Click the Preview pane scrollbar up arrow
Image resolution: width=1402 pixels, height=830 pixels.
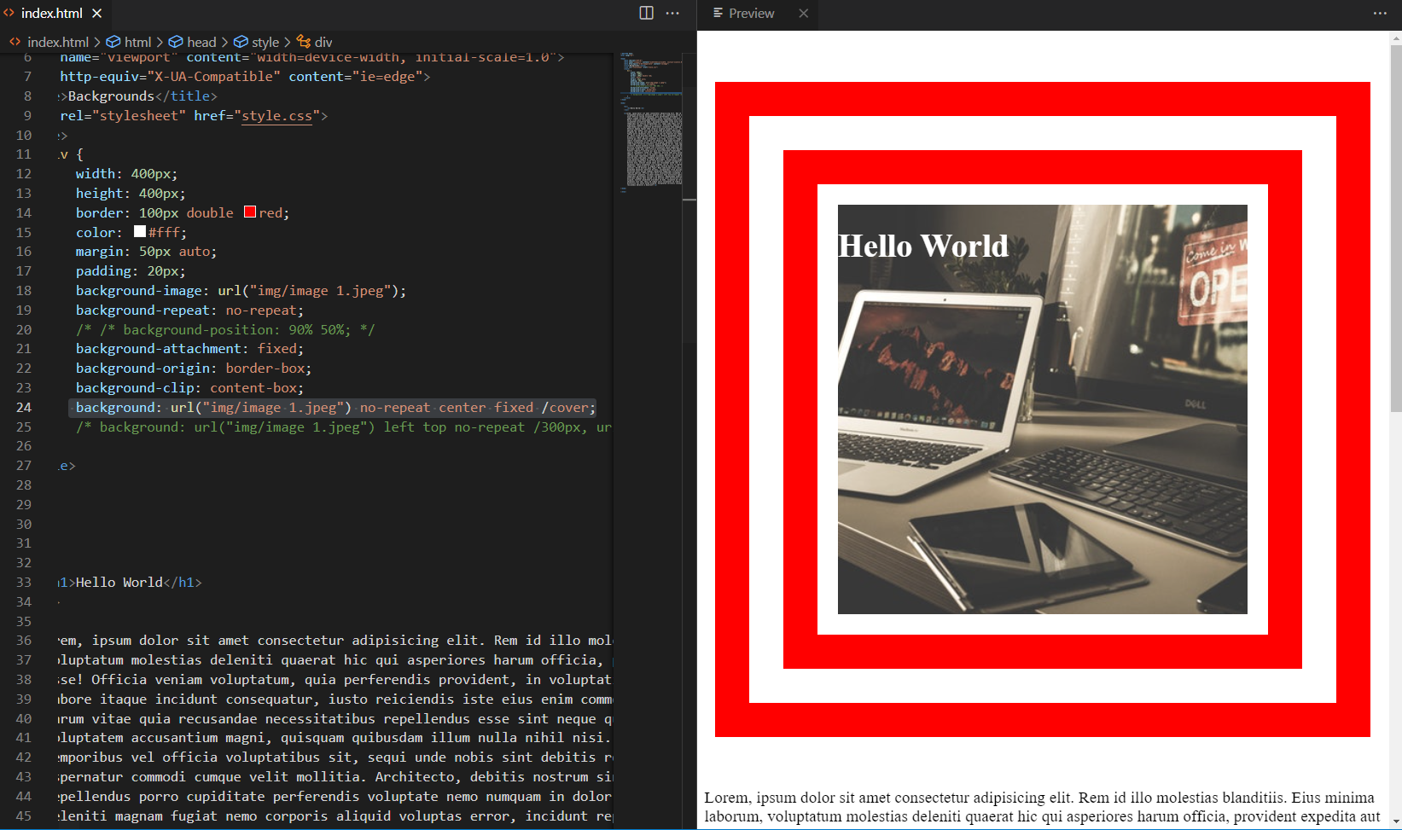(1395, 38)
